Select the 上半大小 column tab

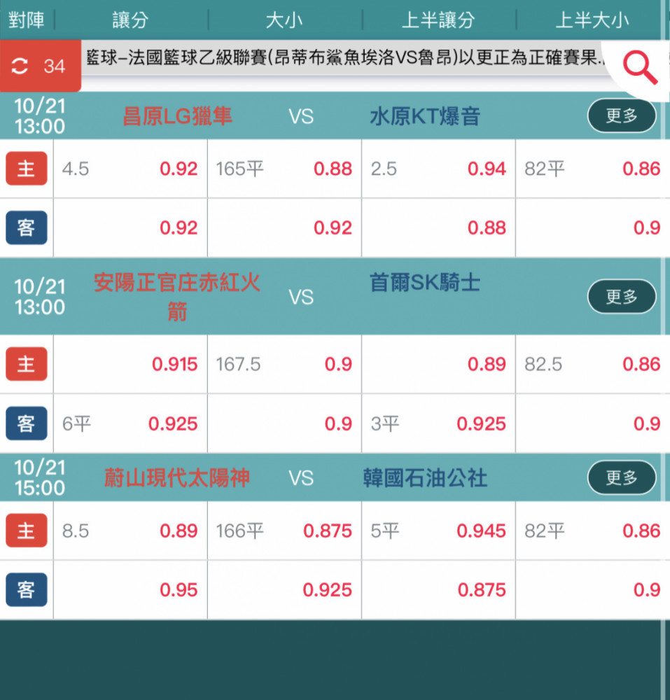pyautogui.click(x=592, y=20)
